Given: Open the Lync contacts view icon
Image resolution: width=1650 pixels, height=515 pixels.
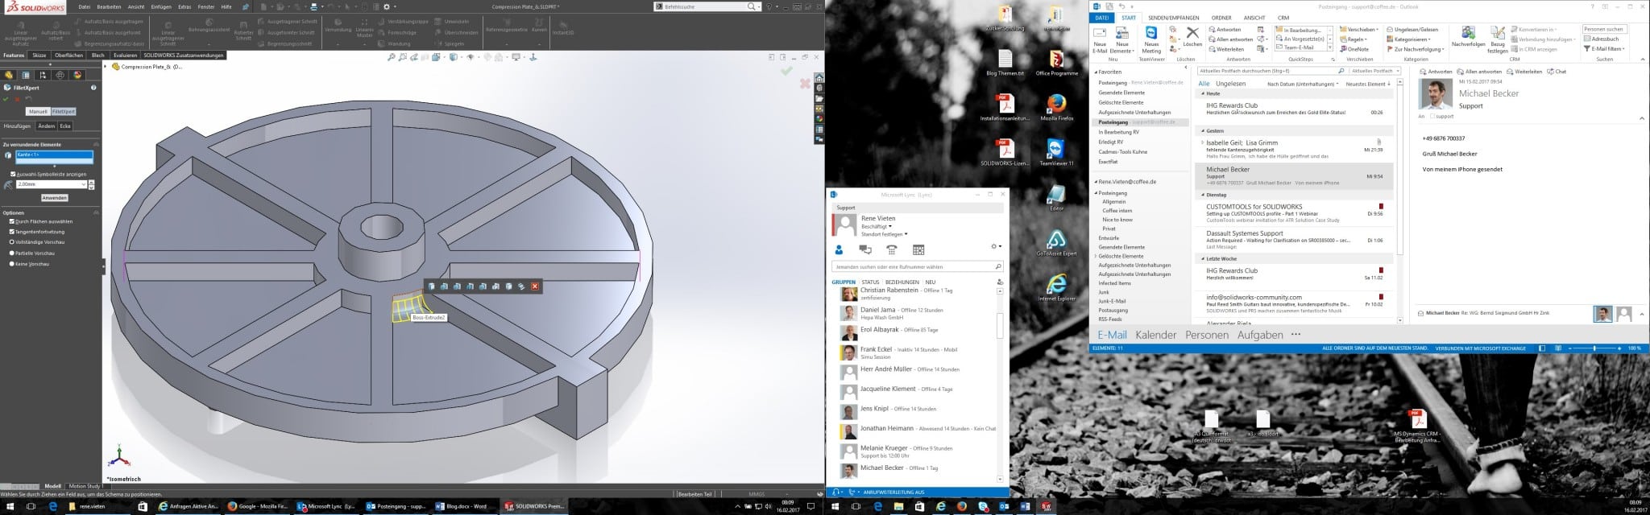Looking at the screenshot, I should [x=839, y=249].
